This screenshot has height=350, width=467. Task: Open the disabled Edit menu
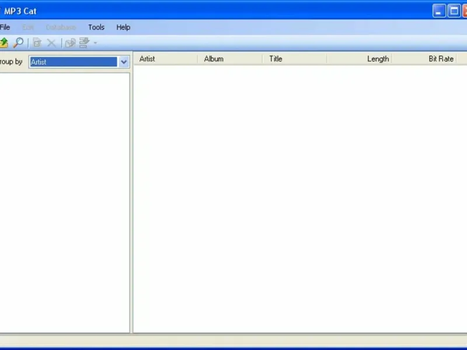click(28, 27)
